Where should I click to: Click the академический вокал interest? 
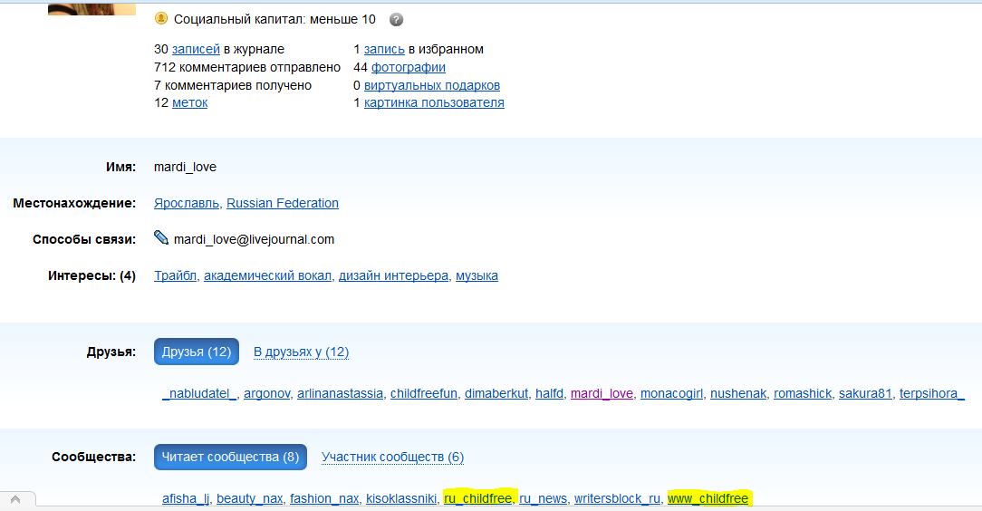[268, 275]
